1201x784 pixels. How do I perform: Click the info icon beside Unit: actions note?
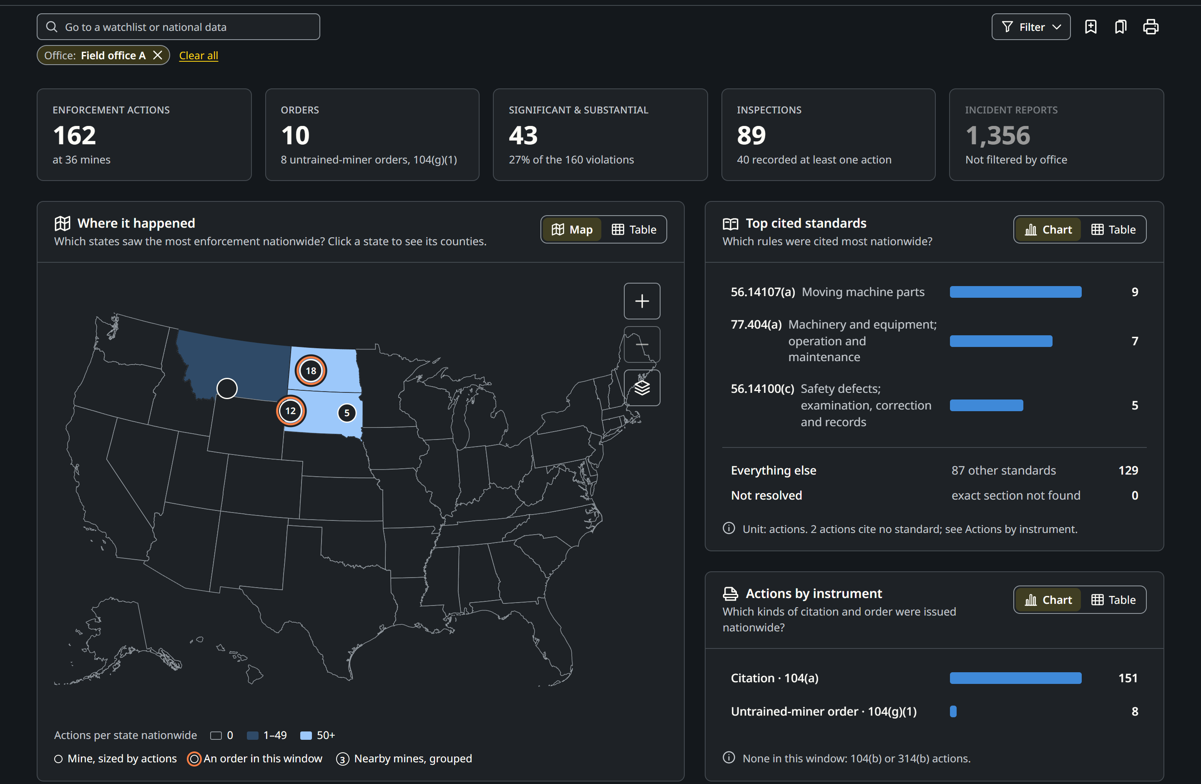[729, 528]
